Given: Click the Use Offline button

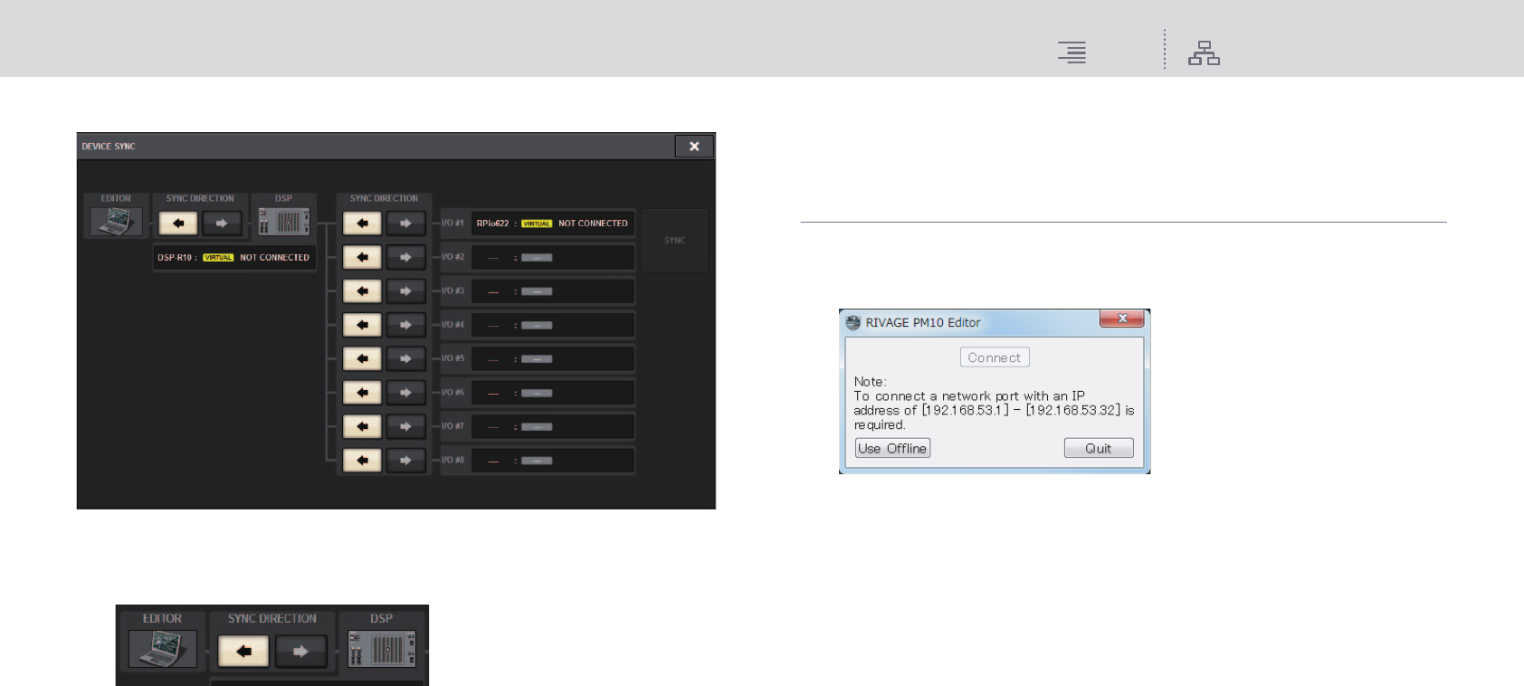Looking at the screenshot, I should point(892,448).
